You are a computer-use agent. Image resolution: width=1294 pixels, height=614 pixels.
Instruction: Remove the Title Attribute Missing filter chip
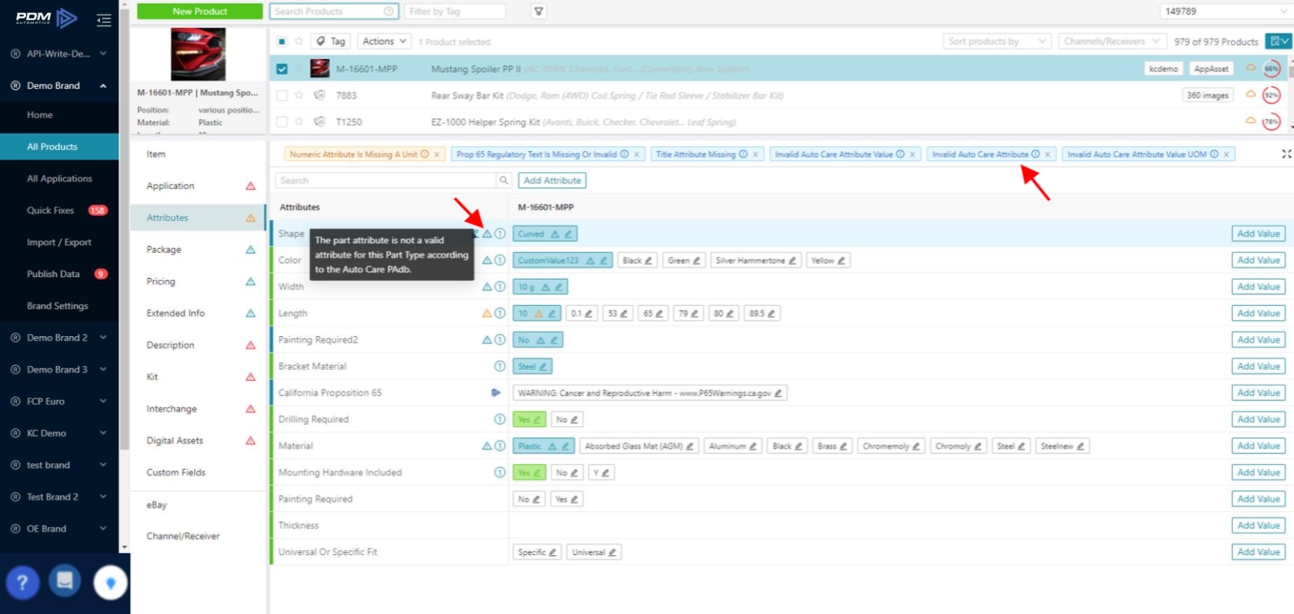755,154
